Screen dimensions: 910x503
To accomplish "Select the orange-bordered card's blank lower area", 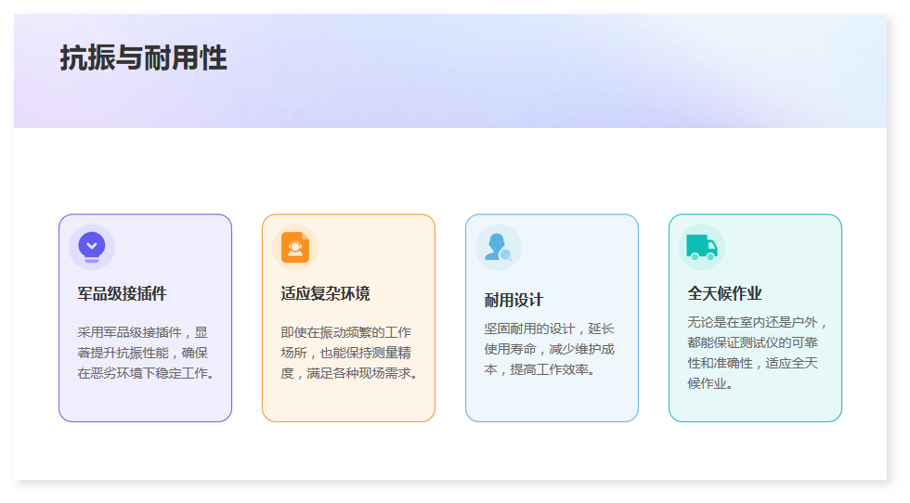I will click(x=348, y=403).
